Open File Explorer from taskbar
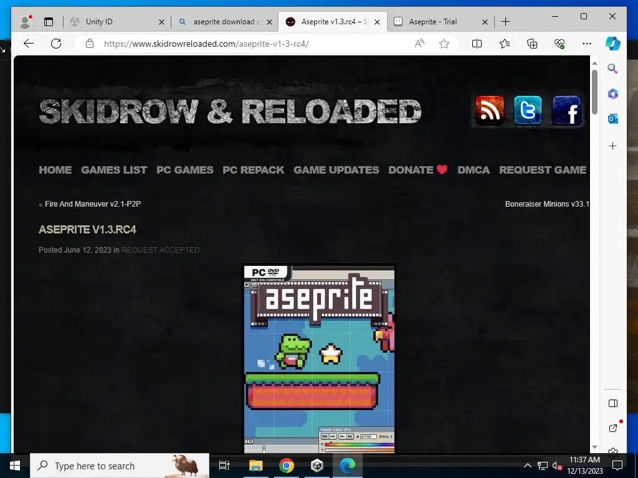The height and width of the screenshot is (478, 638). click(x=256, y=466)
